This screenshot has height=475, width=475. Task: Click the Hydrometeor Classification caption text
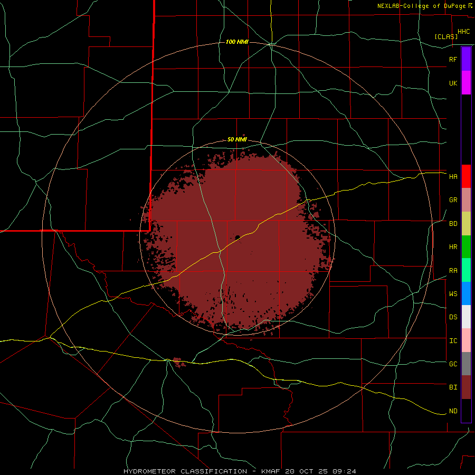[240, 471]
